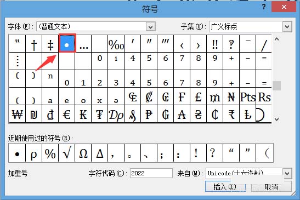
Task: Select the Euro € currency symbol
Action: 67,114
